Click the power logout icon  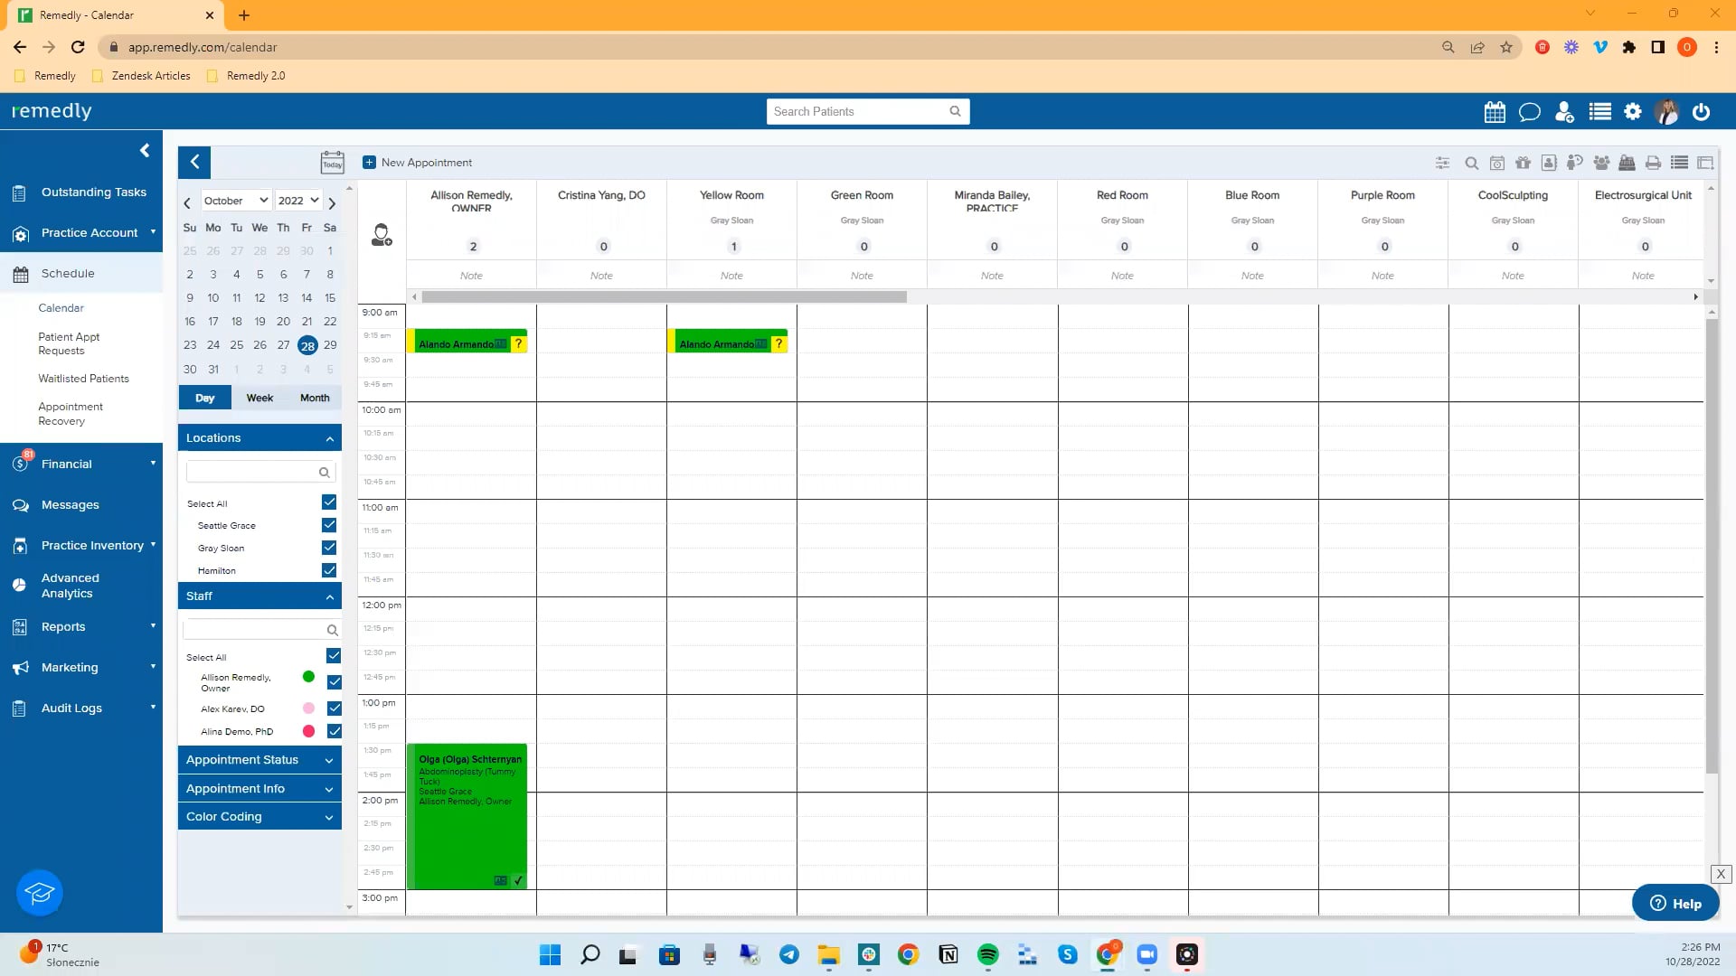(x=1701, y=111)
